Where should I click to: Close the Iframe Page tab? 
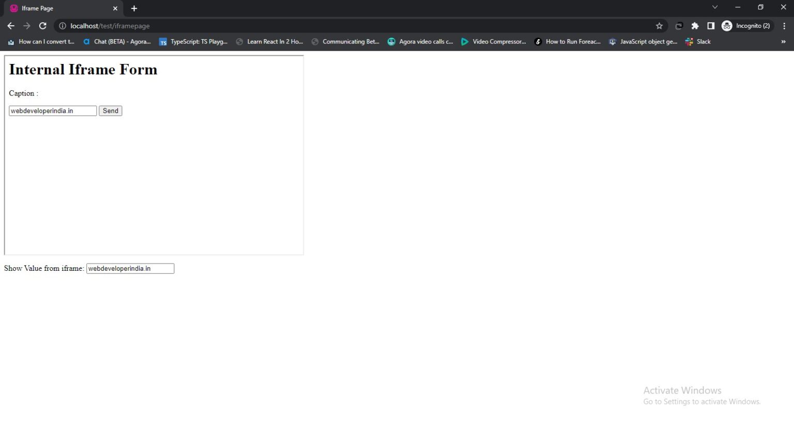point(115,8)
